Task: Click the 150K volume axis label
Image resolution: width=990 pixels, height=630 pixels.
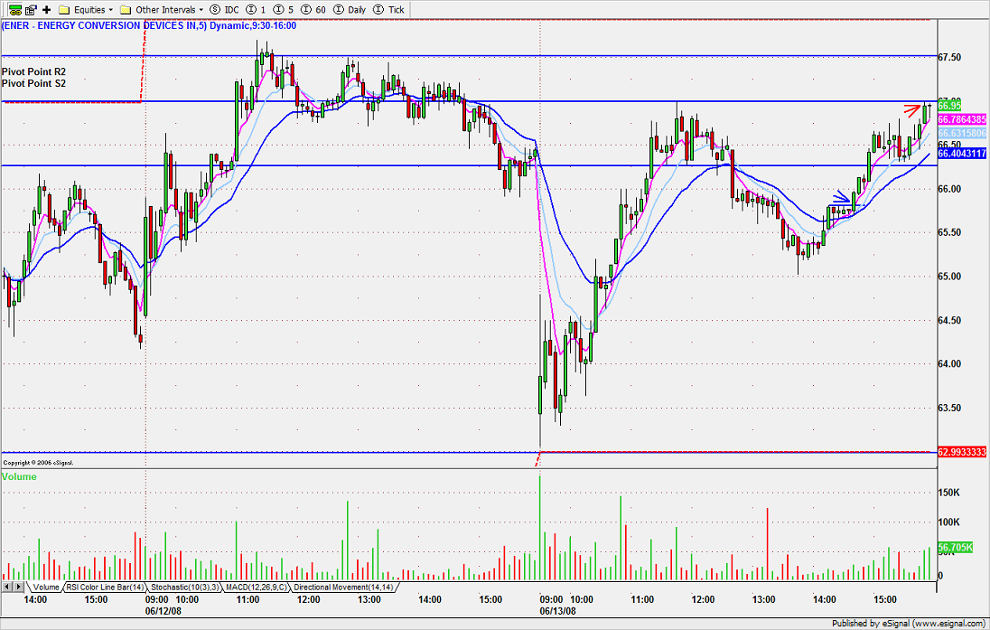Action: point(949,493)
